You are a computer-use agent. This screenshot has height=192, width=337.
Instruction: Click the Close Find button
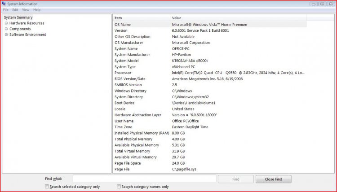(273, 179)
